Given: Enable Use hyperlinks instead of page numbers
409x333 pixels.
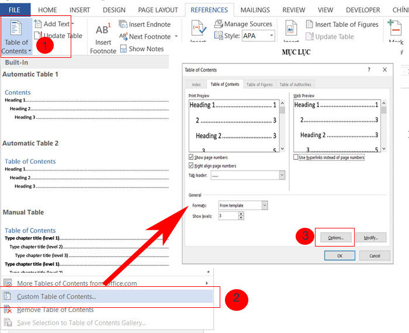Looking at the screenshot, I should coord(296,158).
